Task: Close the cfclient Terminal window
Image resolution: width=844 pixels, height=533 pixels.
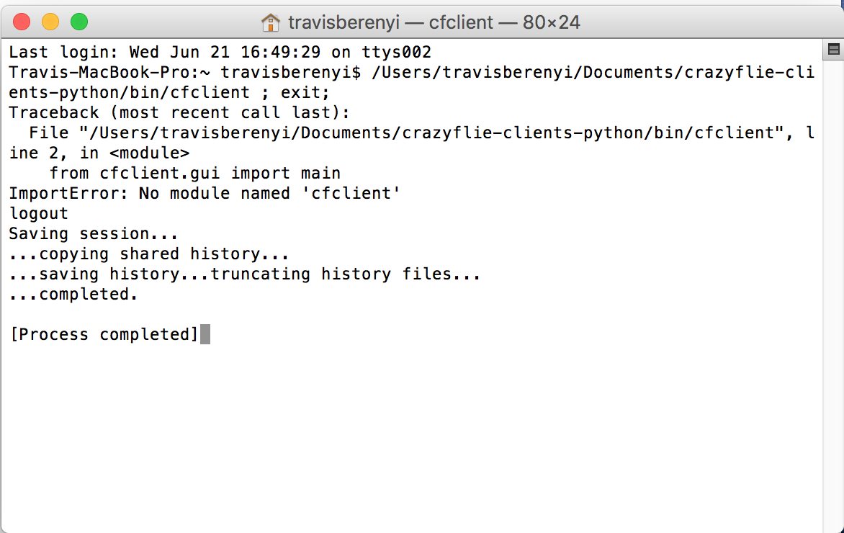Action: 22,22
